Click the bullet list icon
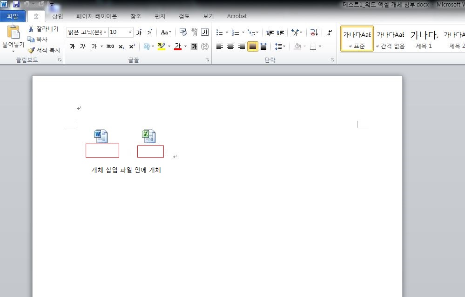This screenshot has width=465, height=297. tap(219, 32)
